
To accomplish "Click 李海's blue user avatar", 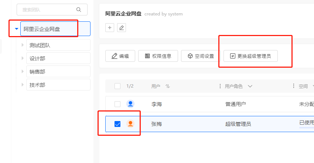I will (130, 104).
